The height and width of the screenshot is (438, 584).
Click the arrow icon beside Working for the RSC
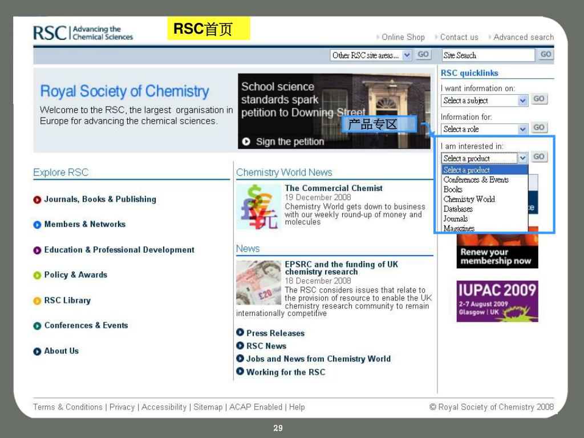(x=240, y=371)
